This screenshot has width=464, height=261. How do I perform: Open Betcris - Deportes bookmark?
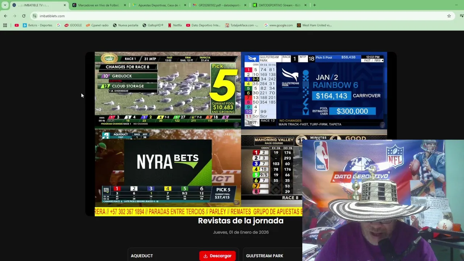click(x=37, y=25)
